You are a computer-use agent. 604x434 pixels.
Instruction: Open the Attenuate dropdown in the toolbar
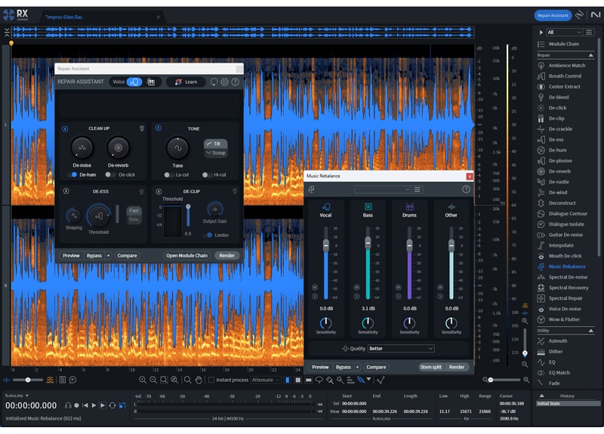point(267,380)
